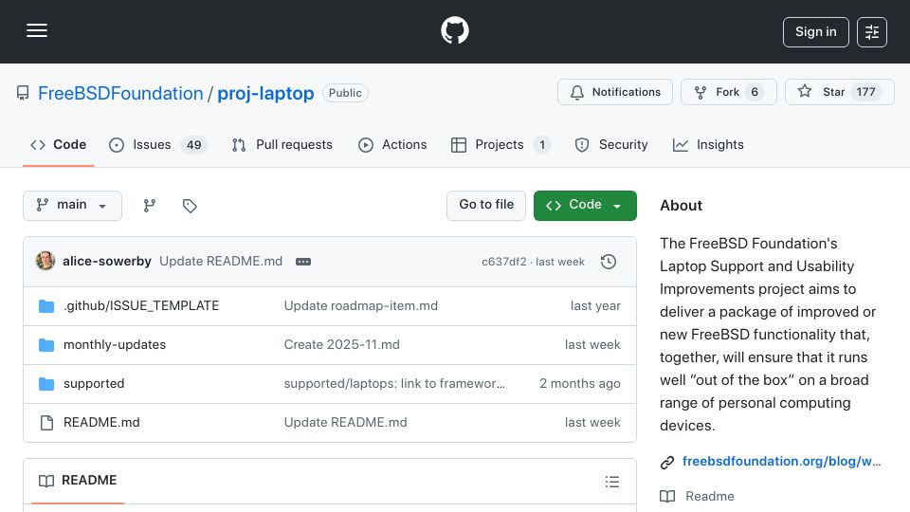This screenshot has width=910, height=512.
Task: Open commit Update roadmap-item.md
Action: coord(360,306)
